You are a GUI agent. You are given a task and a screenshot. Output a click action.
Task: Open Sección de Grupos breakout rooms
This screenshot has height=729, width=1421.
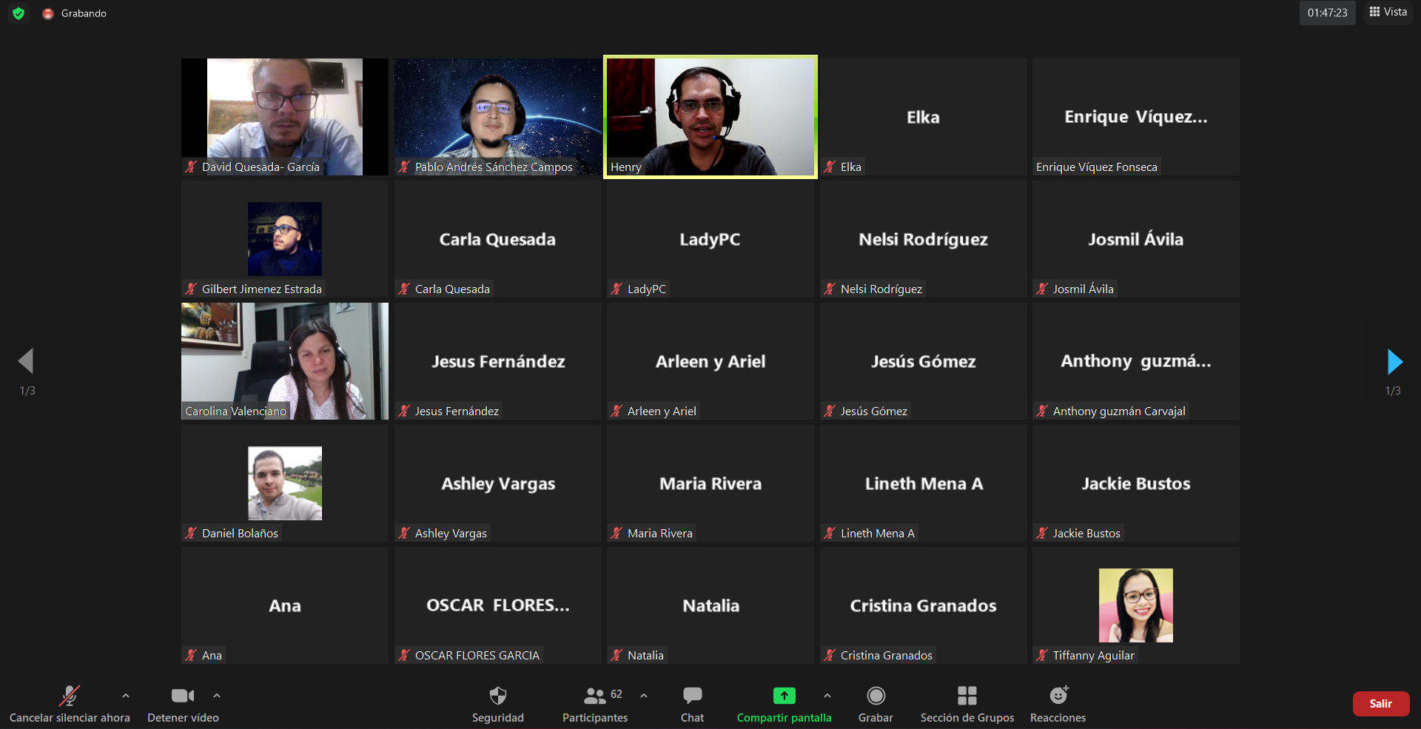pos(967,696)
